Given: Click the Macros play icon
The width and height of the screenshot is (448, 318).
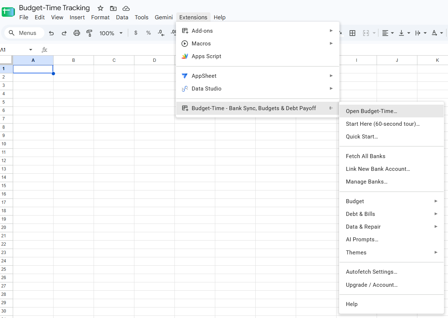Looking at the screenshot, I should (185, 44).
